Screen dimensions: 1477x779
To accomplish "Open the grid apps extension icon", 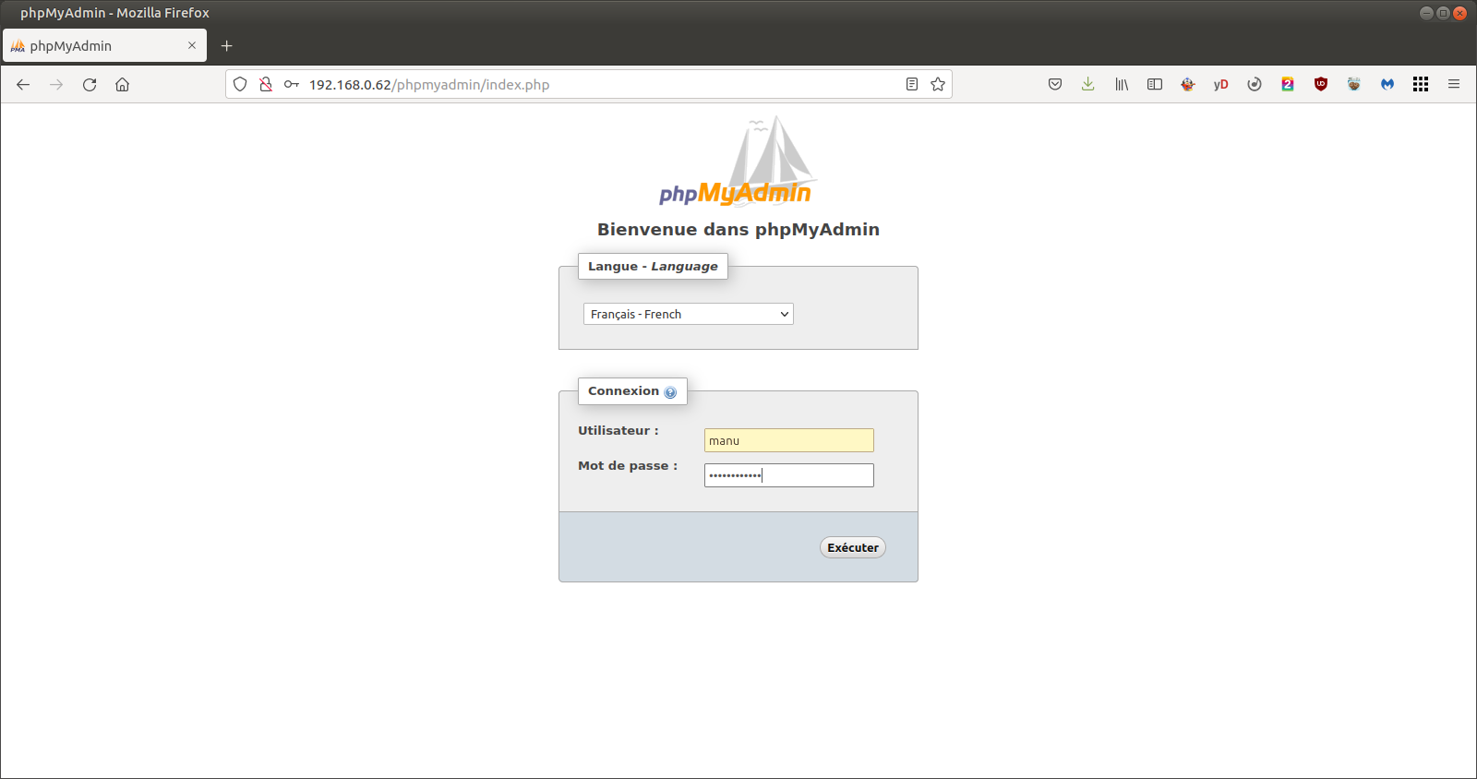I will [1421, 84].
